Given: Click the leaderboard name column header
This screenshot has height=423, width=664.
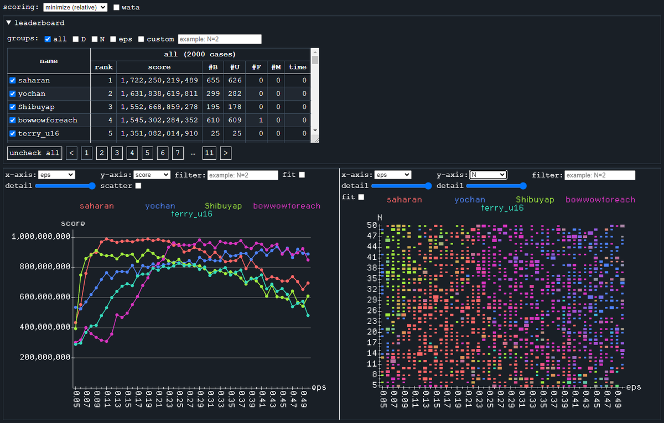Looking at the screenshot, I should point(49,61).
